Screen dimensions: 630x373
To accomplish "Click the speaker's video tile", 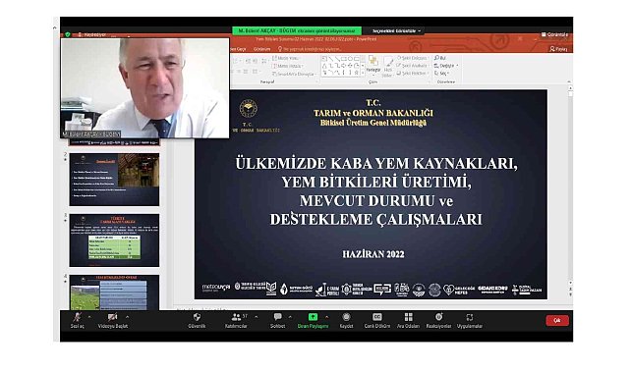I will [144, 87].
